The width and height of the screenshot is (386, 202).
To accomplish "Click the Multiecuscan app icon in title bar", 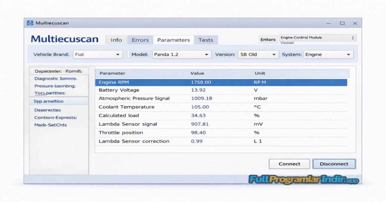I will (x=30, y=23).
